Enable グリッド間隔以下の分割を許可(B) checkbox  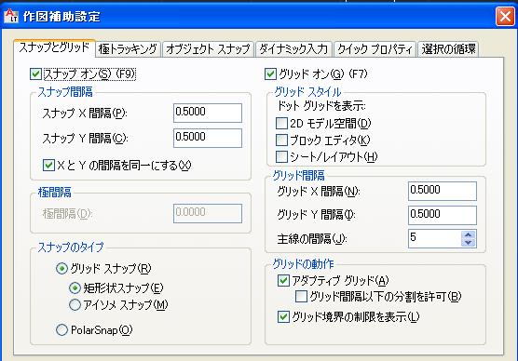(301, 296)
